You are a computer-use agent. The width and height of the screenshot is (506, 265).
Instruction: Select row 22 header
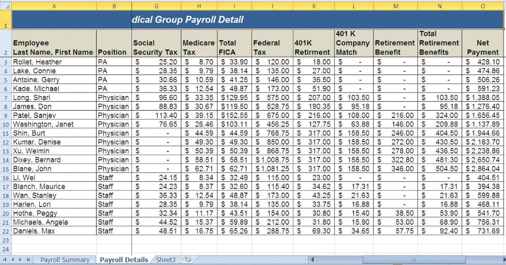(6, 231)
